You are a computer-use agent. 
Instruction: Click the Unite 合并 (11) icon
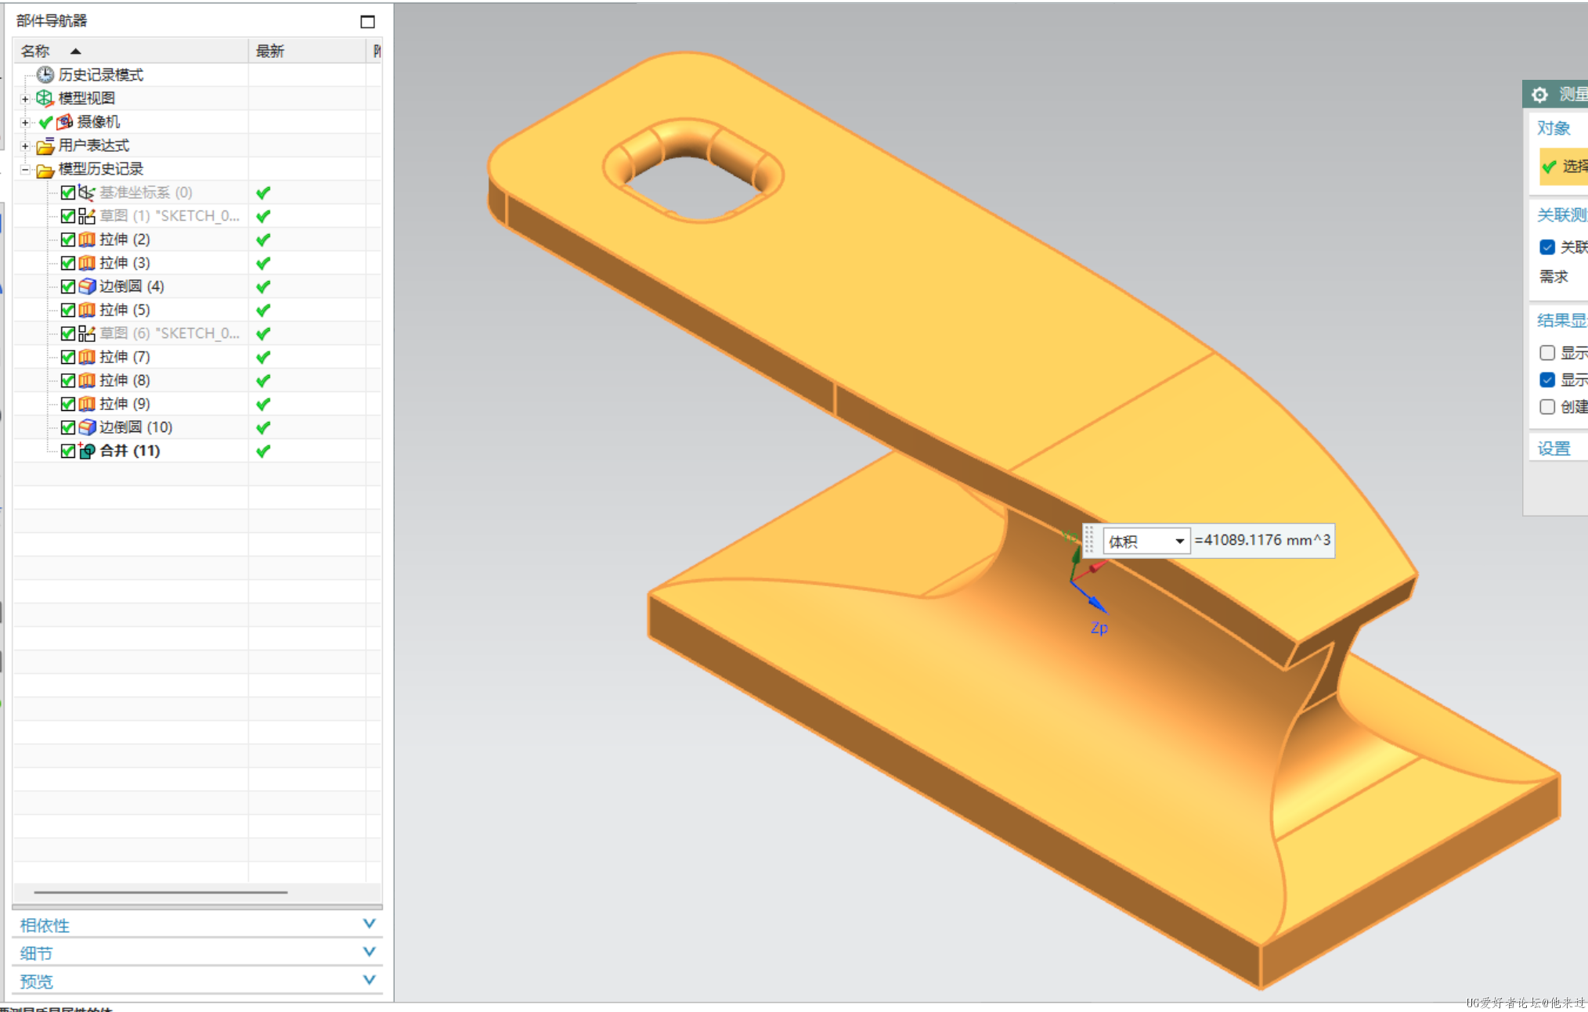tap(86, 450)
